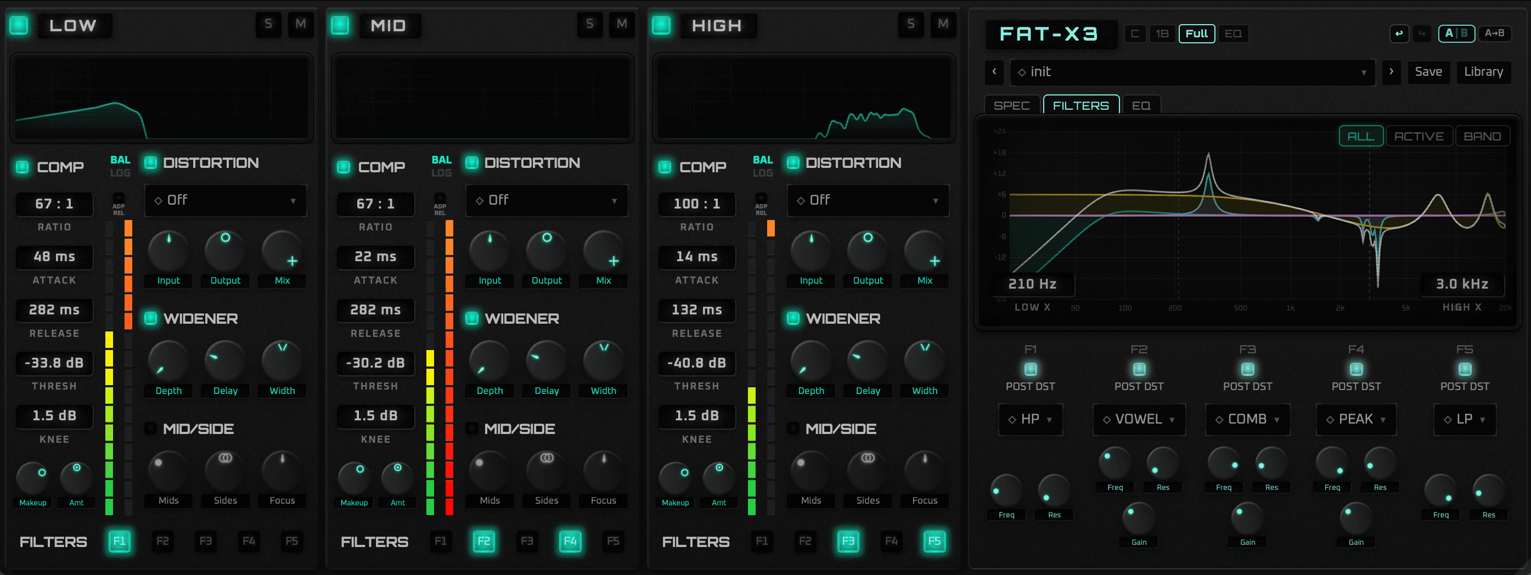Image resolution: width=1531 pixels, height=575 pixels.
Task: Click the A→B copy icon
Action: pos(1495,33)
